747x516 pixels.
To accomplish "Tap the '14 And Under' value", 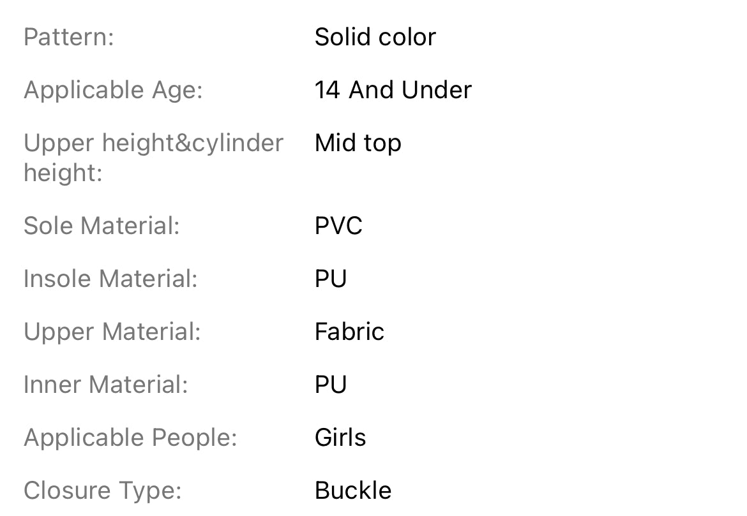I will (x=393, y=90).
